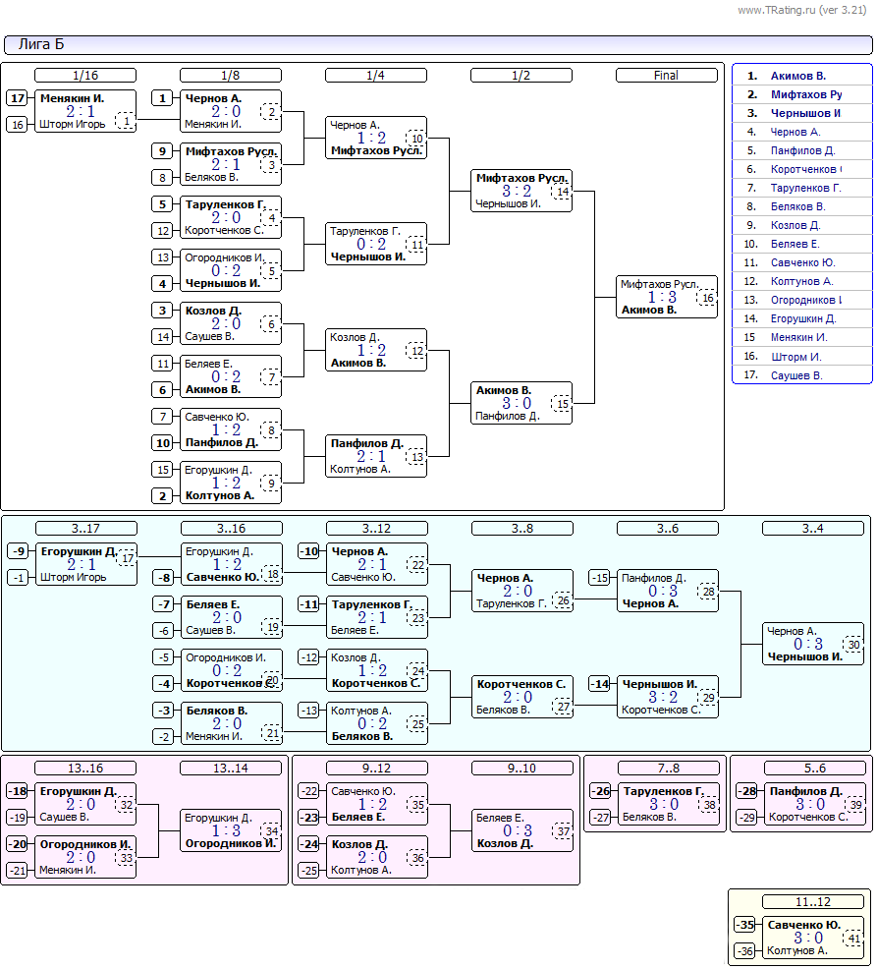Click the "9..10" placement header
The width and height of the screenshot is (877, 969).
pyautogui.click(x=521, y=769)
